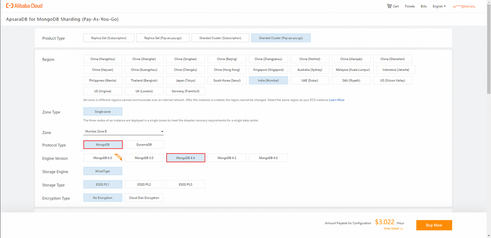
Task: Choose MongoDB 4.4 engine version
Action: (x=185, y=158)
